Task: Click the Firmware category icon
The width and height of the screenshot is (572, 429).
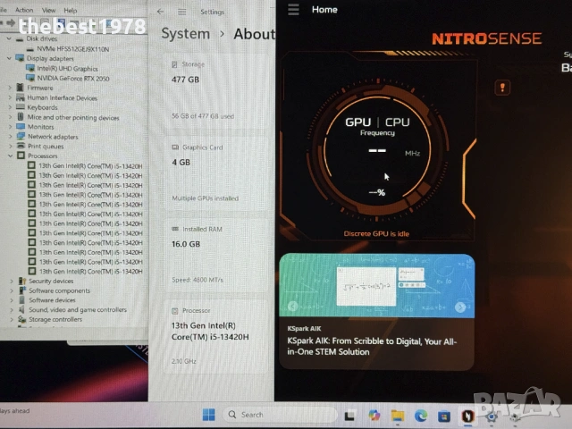Action: [x=21, y=88]
